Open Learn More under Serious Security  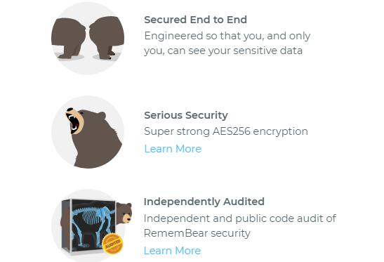click(173, 149)
